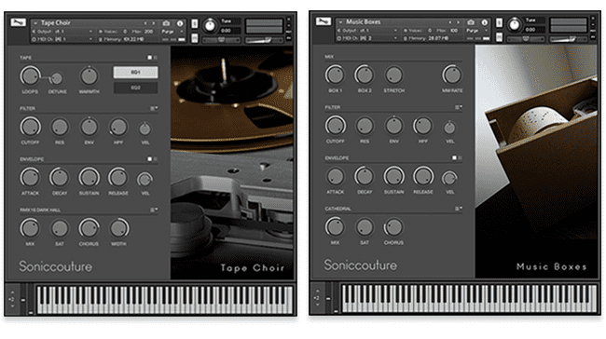The height and width of the screenshot is (339, 606).
Task: Toggle ENVELOPE section square in Music Boxes
Action: click(455, 157)
